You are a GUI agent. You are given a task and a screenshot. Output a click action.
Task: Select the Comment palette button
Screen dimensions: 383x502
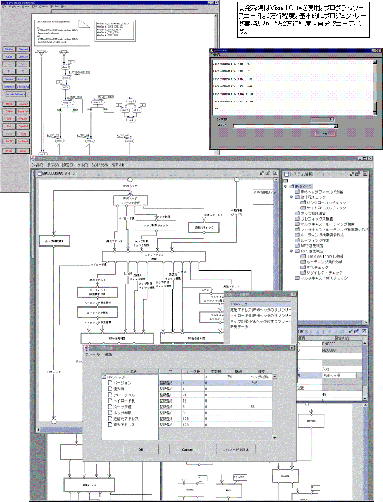coord(23,57)
